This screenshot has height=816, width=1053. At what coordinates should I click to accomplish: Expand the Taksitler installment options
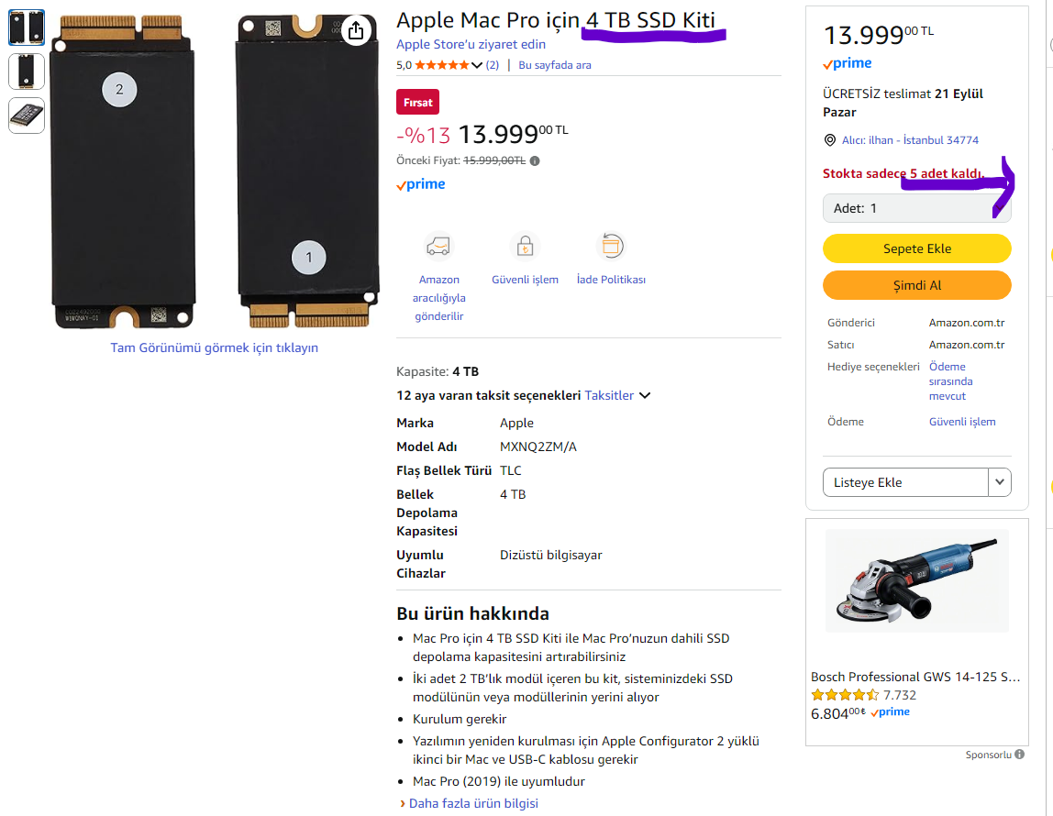(618, 395)
